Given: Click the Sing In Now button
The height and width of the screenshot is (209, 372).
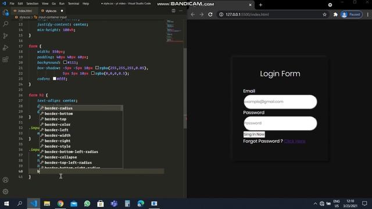Looking at the screenshot, I should tap(254, 134).
